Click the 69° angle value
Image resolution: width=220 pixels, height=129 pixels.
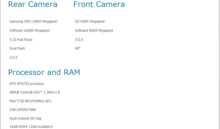(x=77, y=49)
